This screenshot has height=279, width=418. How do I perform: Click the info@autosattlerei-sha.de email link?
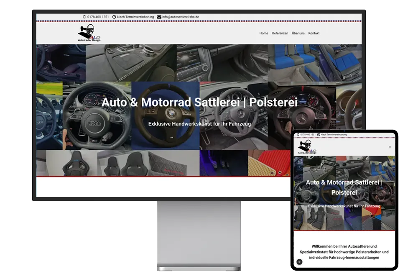[180, 17]
